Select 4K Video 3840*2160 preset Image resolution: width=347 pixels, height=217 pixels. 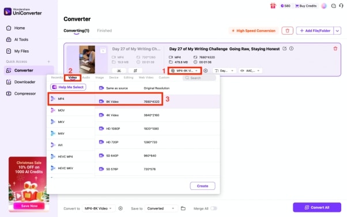[157, 115]
